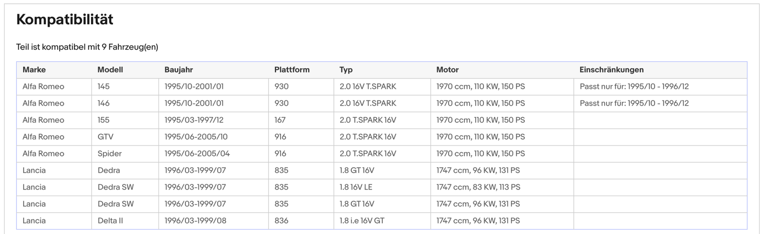Click 'Dedra SW' in the 1.8 16V LE row
Viewport: 764px width, 234px height.
click(116, 187)
